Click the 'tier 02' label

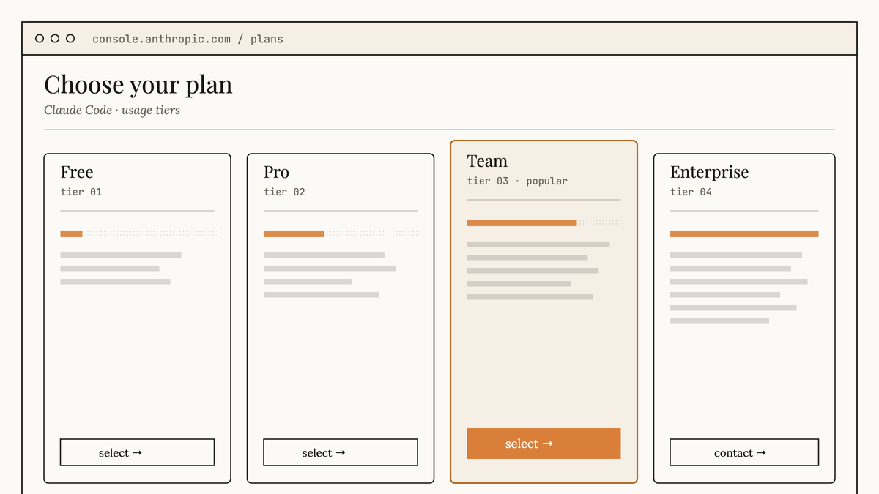[x=284, y=192]
